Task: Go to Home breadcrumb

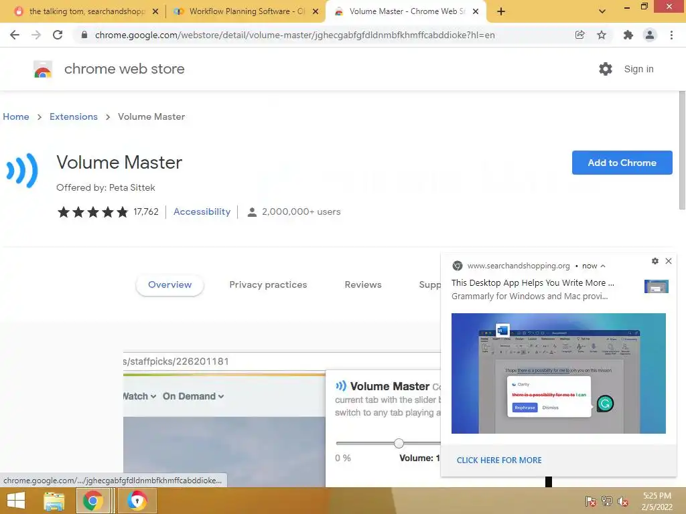Action: click(16, 116)
